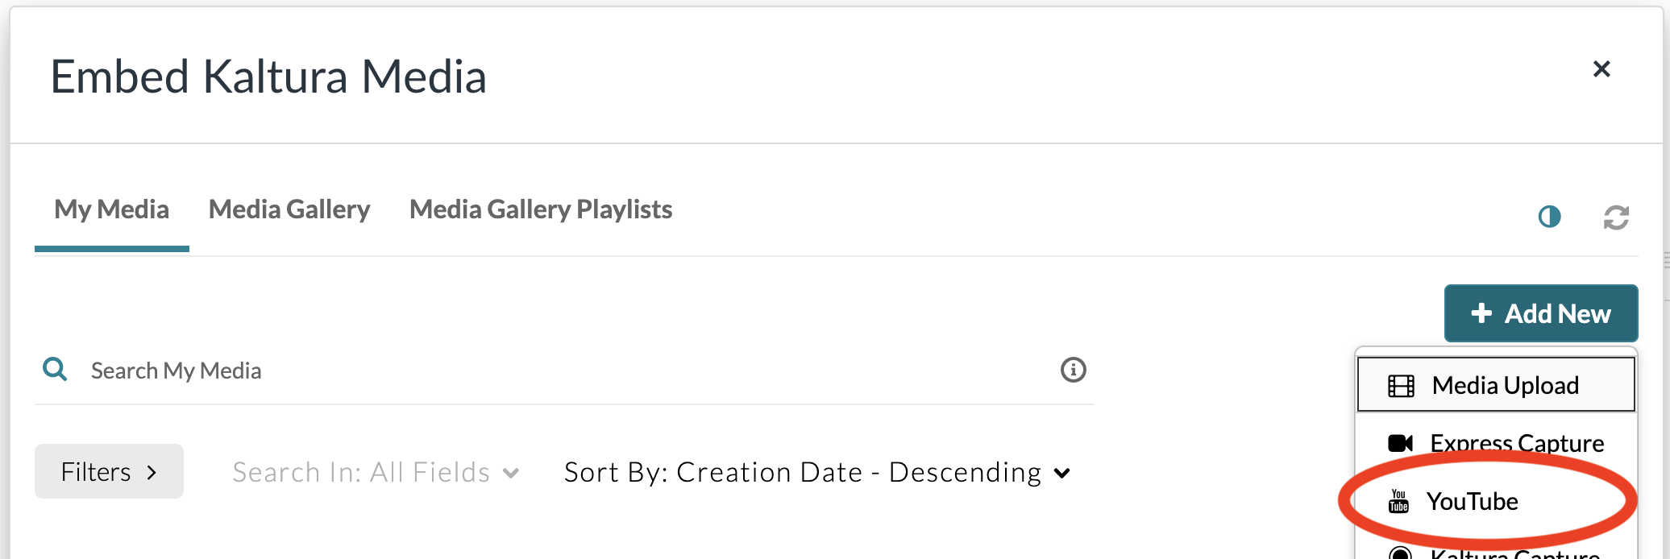
Task: Click the YouTube logo icon
Action: pyautogui.click(x=1398, y=501)
